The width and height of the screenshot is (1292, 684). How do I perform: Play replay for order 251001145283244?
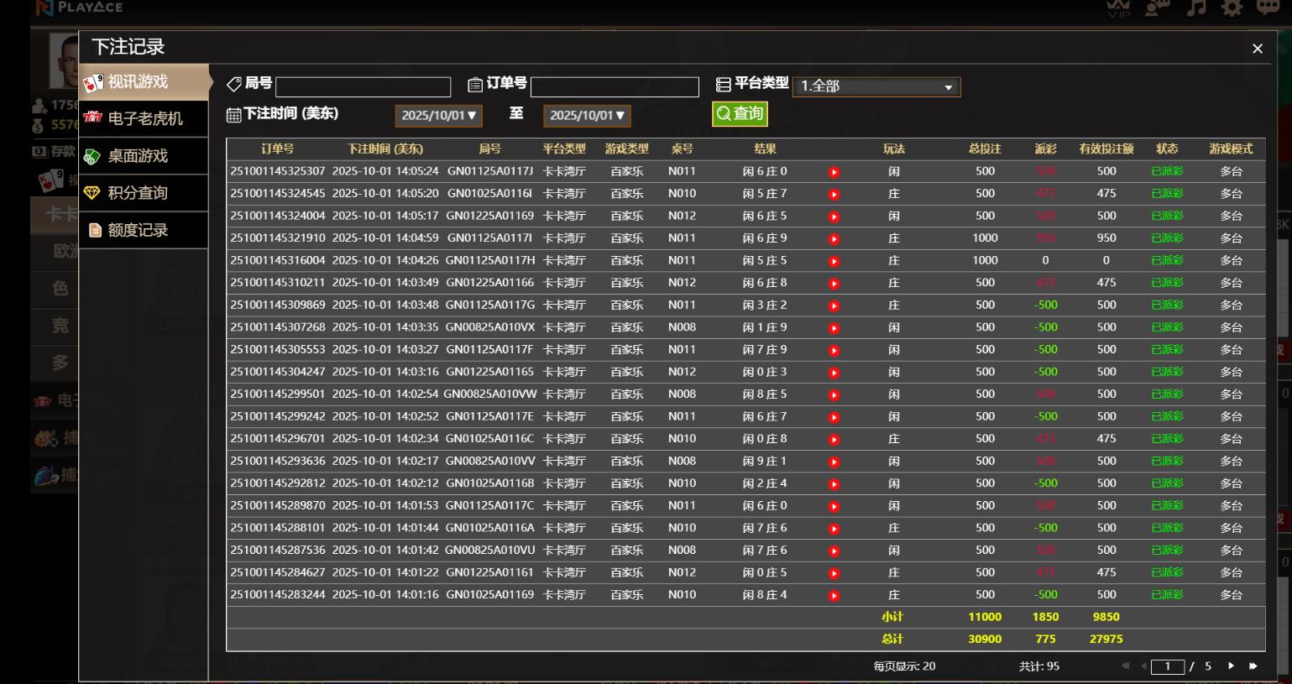pyautogui.click(x=834, y=596)
